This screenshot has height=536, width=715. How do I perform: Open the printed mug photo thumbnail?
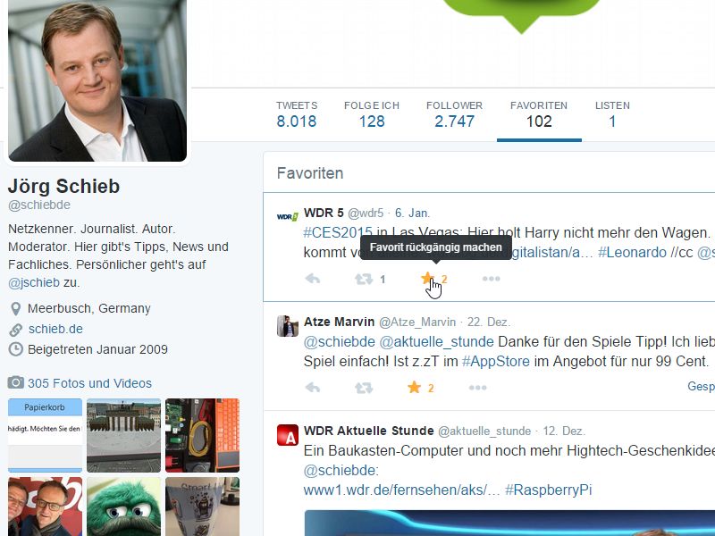tap(203, 507)
